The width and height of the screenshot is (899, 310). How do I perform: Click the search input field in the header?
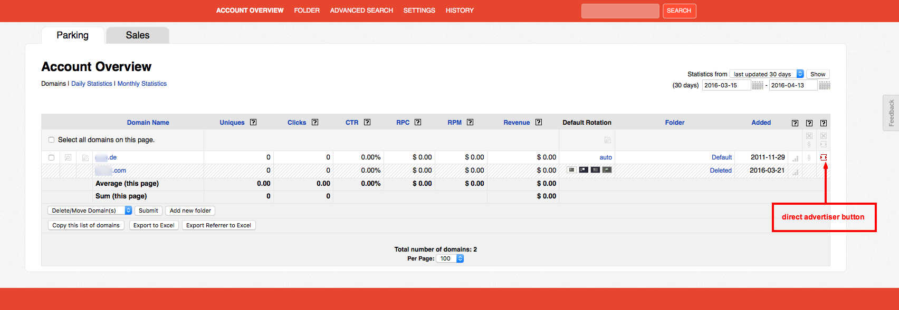(x=620, y=11)
